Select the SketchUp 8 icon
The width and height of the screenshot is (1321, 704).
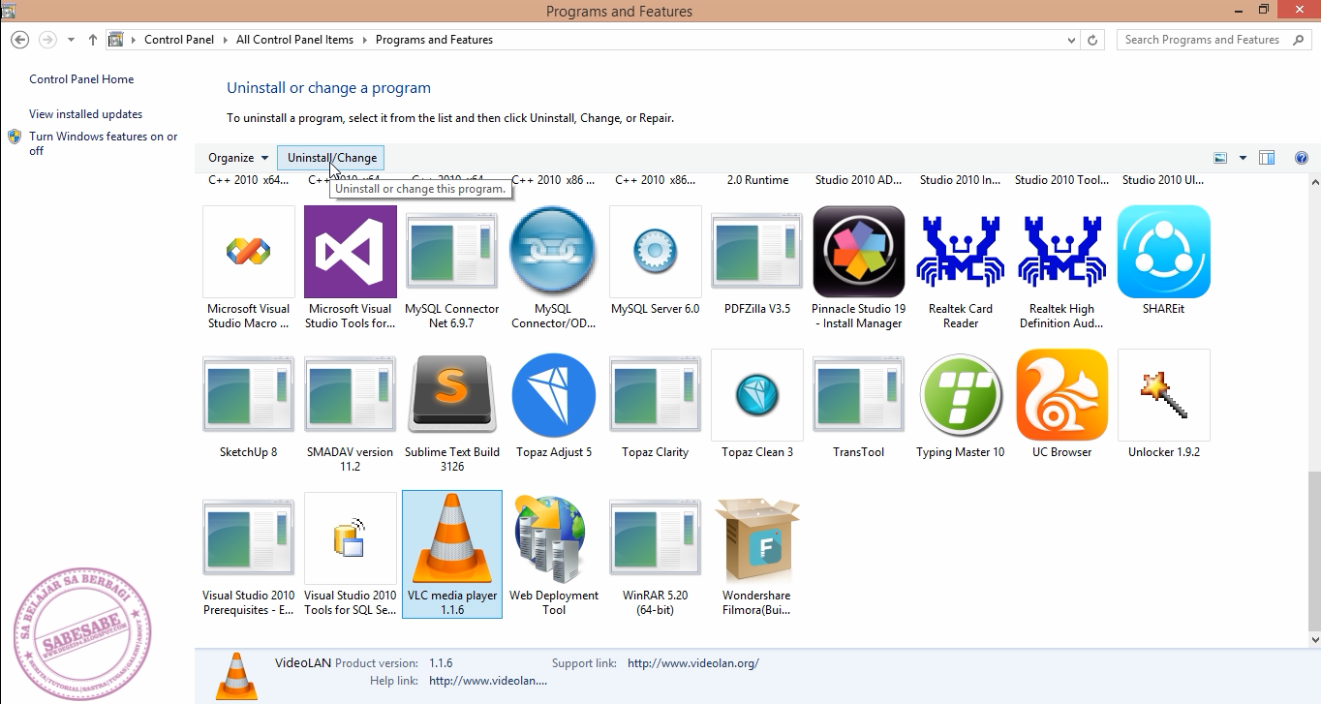(x=249, y=395)
